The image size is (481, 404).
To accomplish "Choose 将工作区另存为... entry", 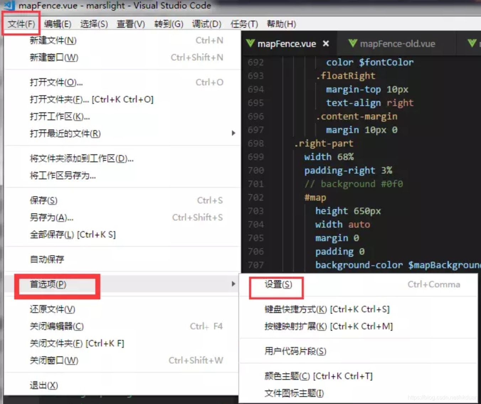I will (x=122, y=176).
